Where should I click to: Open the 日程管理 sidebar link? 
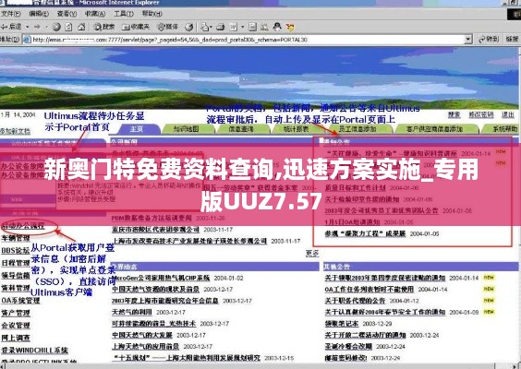[16, 263]
